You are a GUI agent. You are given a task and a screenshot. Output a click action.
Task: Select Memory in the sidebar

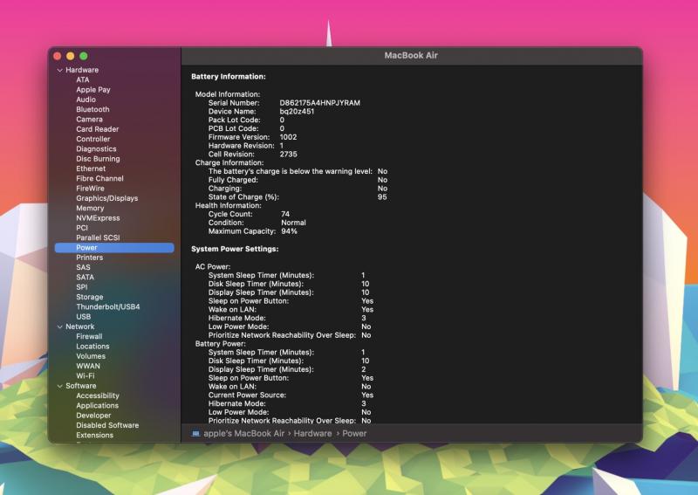[90, 208]
